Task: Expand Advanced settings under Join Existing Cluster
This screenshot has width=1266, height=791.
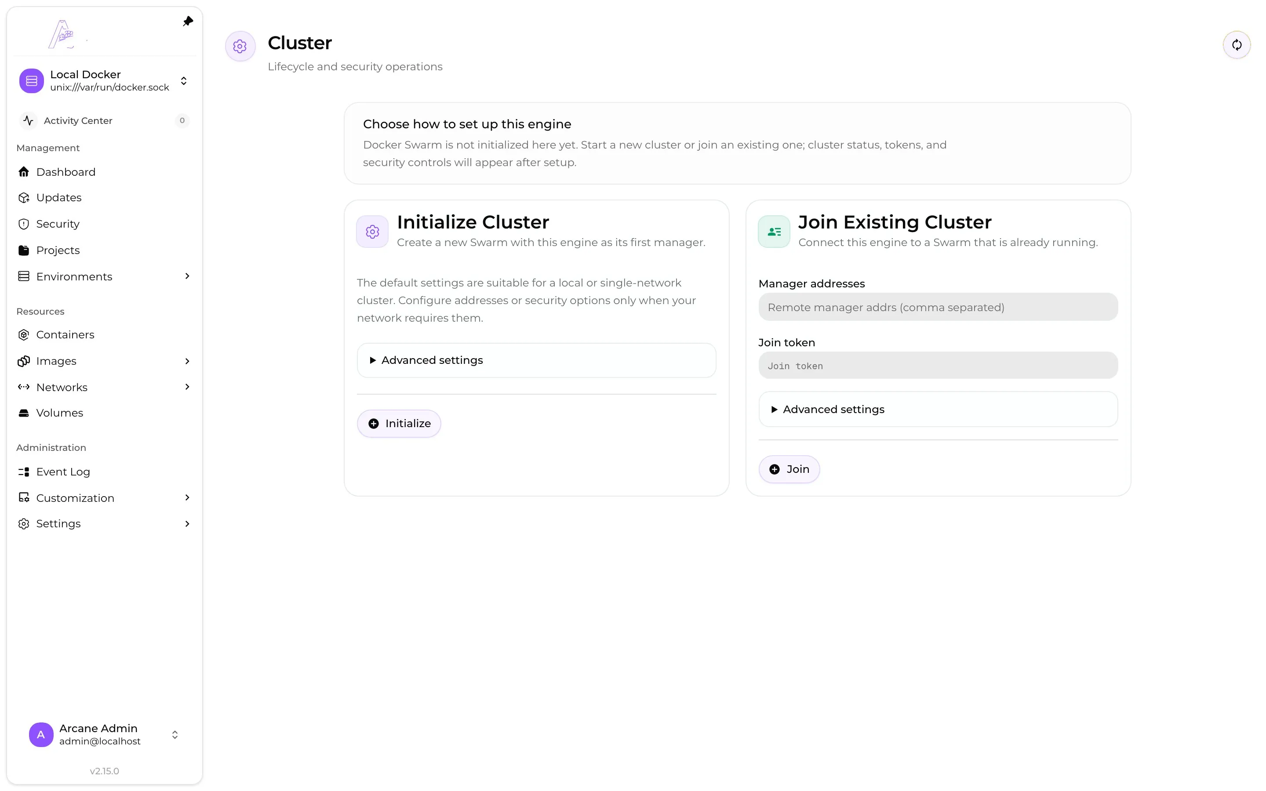Action: coord(938,409)
